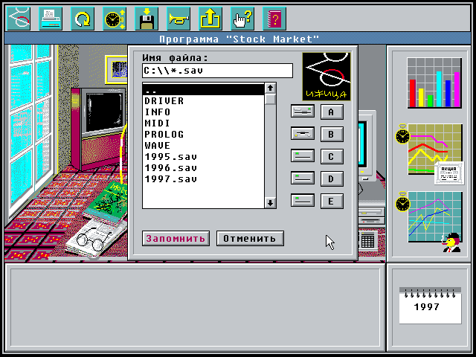The image size is (476, 357).
Task: Click the Izhitsa logo toolbar icon
Action: pyautogui.click(x=19, y=19)
